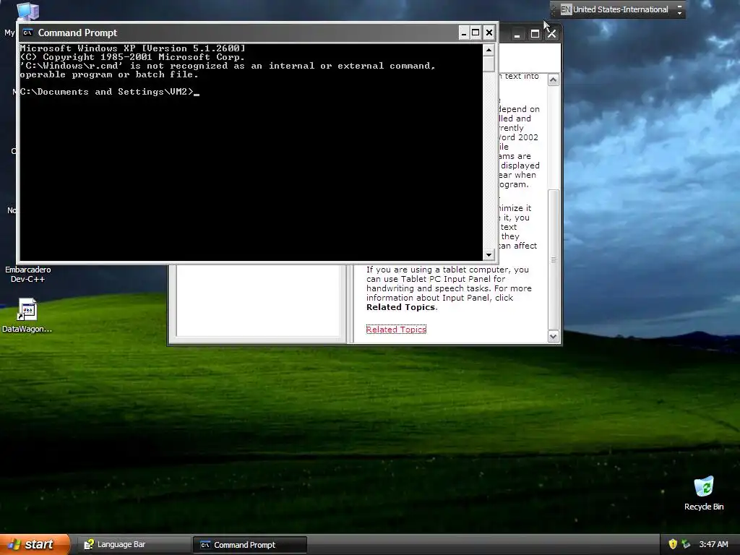Open the Related Topics link in help window
The width and height of the screenshot is (740, 555).
[x=396, y=330]
